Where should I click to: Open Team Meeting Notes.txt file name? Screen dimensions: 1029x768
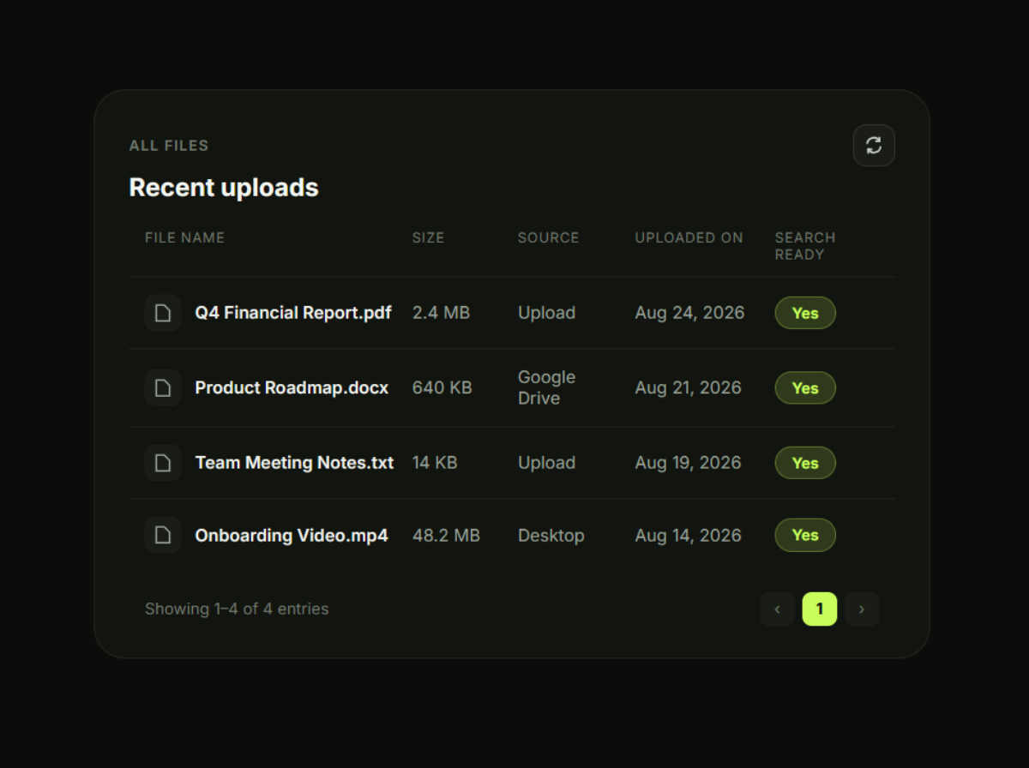point(294,463)
